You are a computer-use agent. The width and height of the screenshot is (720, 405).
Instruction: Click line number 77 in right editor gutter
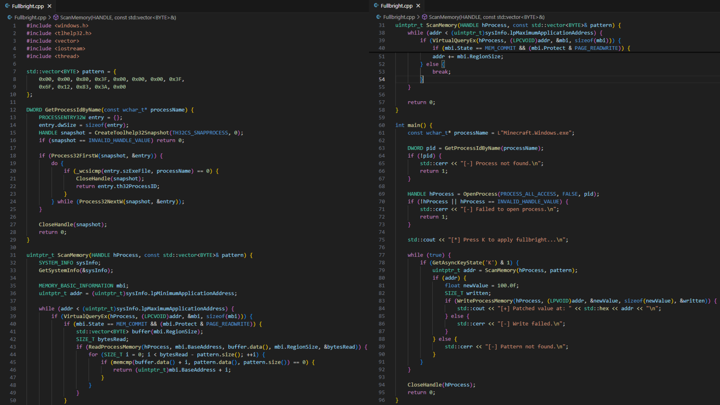(x=382, y=255)
